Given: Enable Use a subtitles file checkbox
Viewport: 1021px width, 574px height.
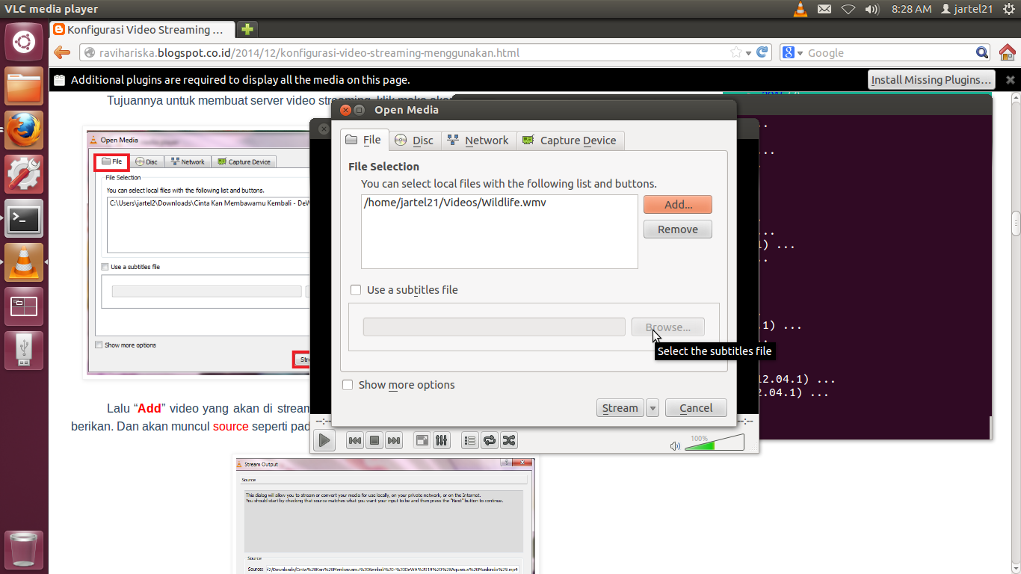Looking at the screenshot, I should pyautogui.click(x=356, y=290).
